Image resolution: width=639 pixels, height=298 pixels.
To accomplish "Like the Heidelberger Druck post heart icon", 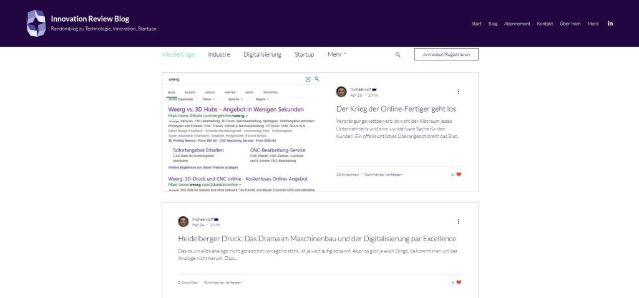I will click(459, 282).
